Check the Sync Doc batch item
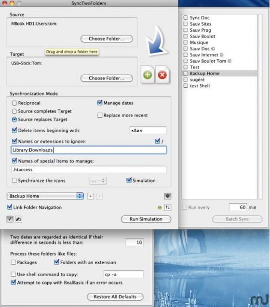 pos(185,18)
